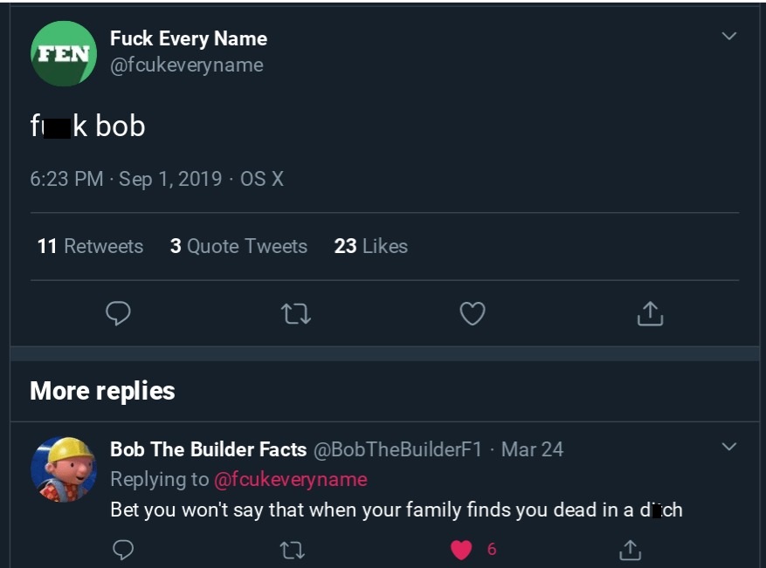
Task: Visit the @fcukeveryname handle under author name
Action: [x=186, y=65]
